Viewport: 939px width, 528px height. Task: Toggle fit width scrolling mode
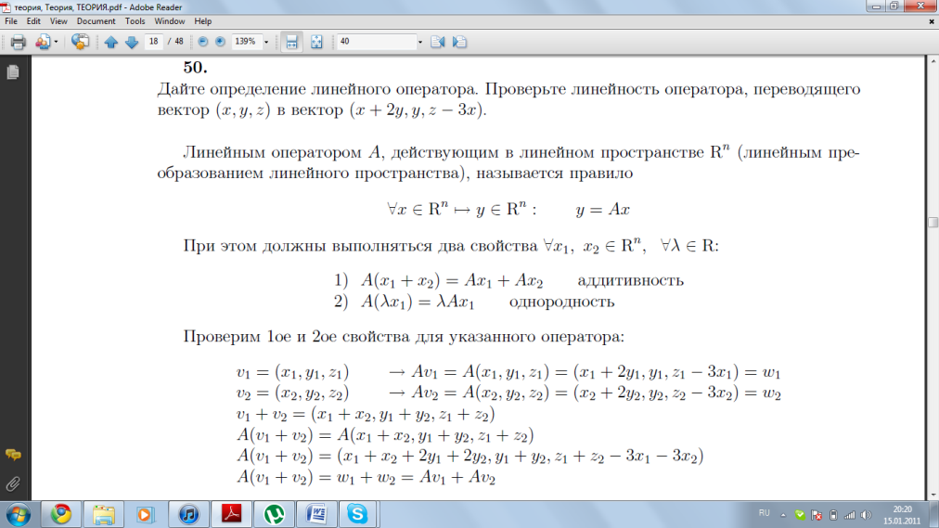point(291,42)
